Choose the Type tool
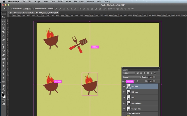The height and width of the screenshot is (116, 187). click(3, 74)
